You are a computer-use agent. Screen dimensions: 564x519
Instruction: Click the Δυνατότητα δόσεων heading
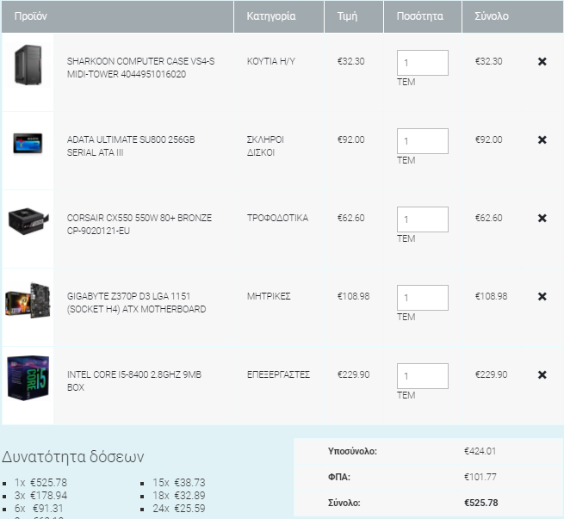(x=72, y=457)
